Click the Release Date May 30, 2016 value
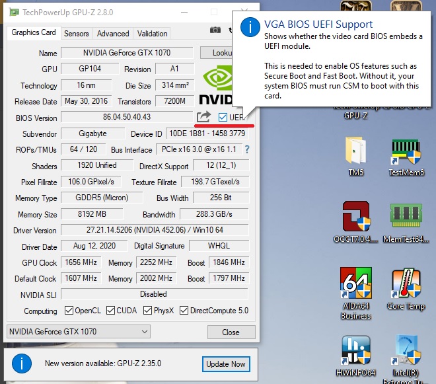Screen dimensions: 436x384 tap(86, 100)
